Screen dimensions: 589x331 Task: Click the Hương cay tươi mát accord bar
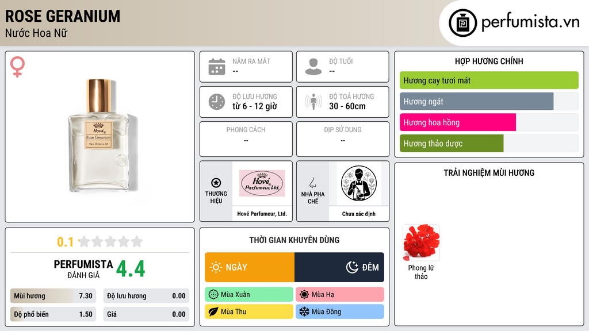489,80
